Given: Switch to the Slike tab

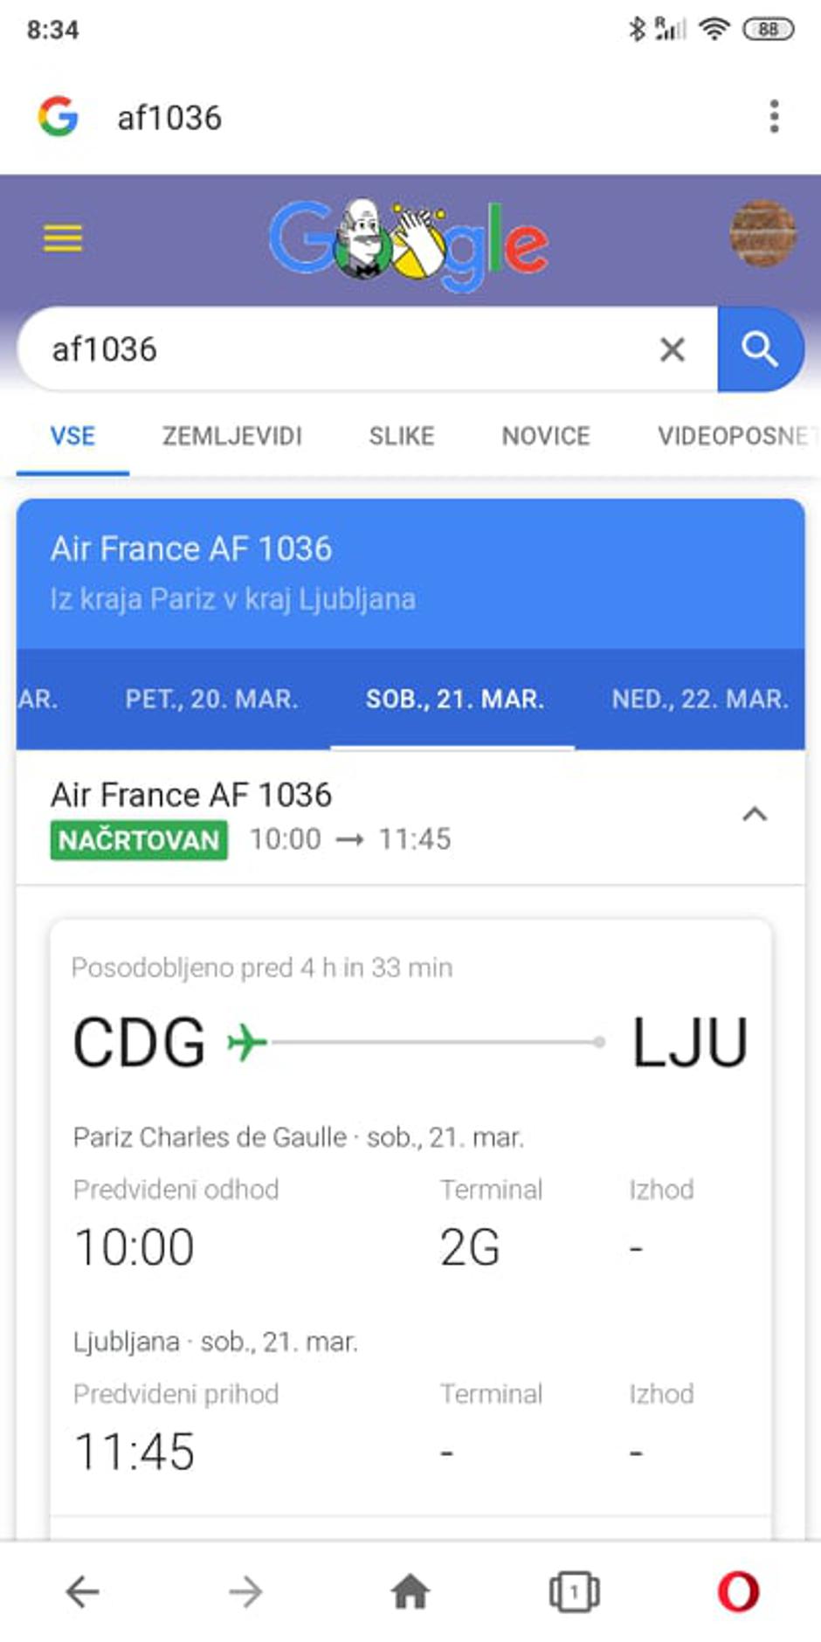Looking at the screenshot, I should tap(401, 436).
